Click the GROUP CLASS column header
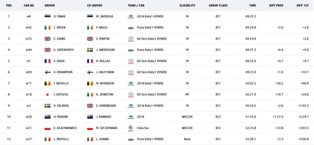 (x=218, y=6)
